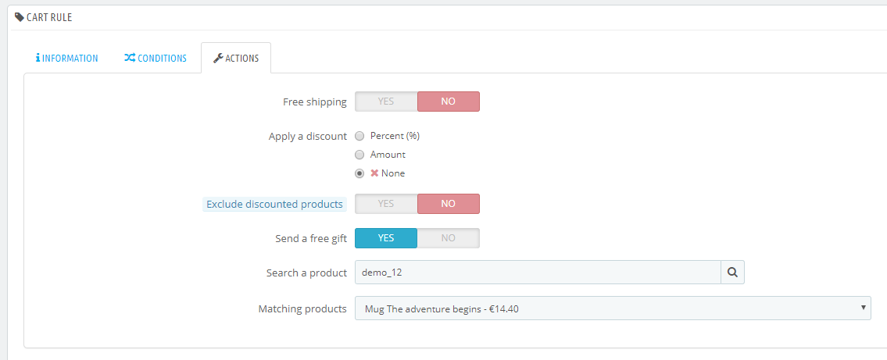Click the red X icon beside None

click(374, 173)
